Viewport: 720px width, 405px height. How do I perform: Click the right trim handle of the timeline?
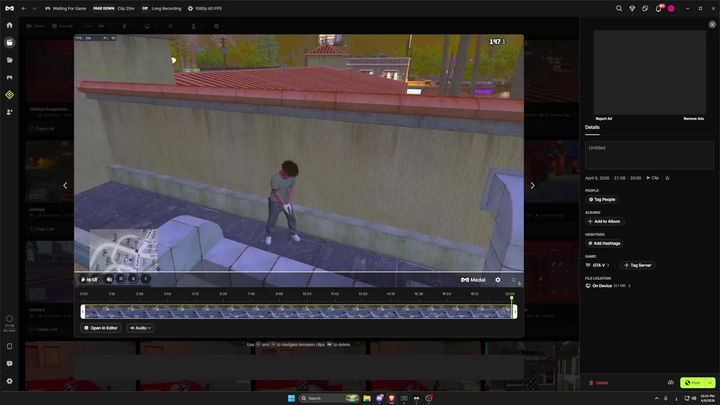tap(515, 312)
